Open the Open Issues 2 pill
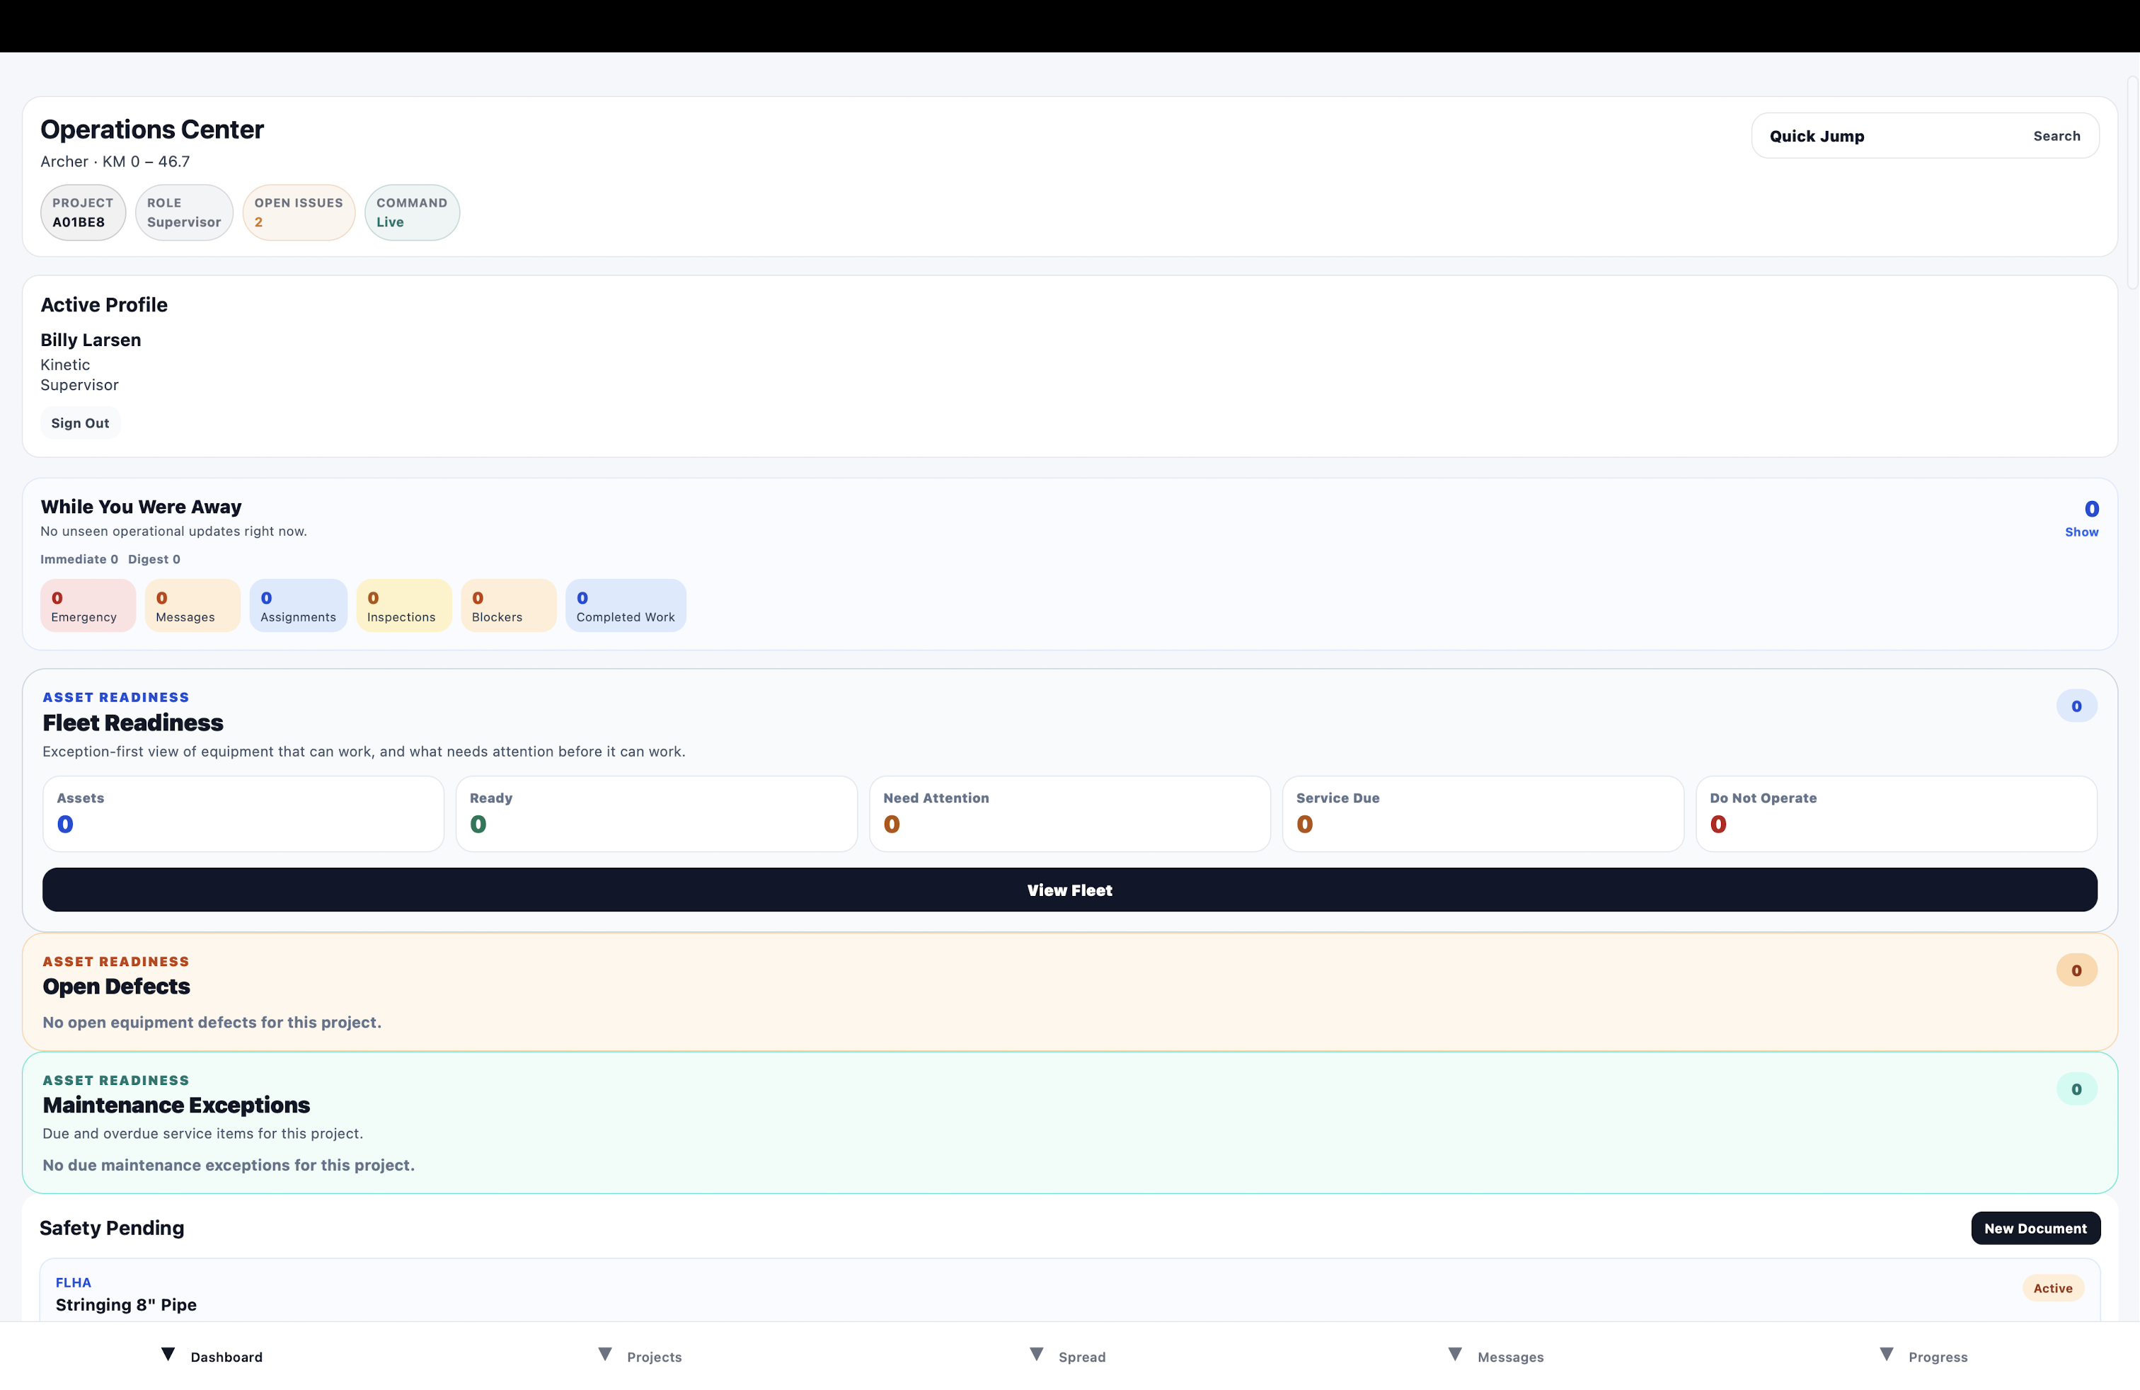 coord(299,212)
